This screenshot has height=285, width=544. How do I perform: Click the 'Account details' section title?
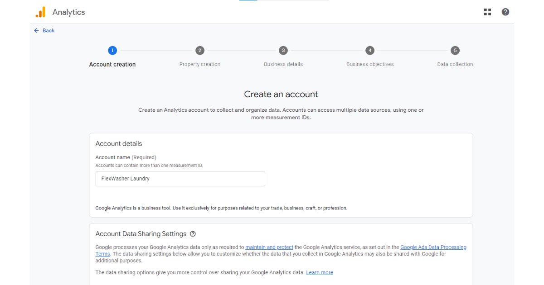pyautogui.click(x=119, y=143)
